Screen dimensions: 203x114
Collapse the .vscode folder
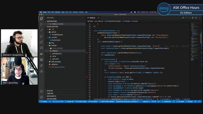54,37
